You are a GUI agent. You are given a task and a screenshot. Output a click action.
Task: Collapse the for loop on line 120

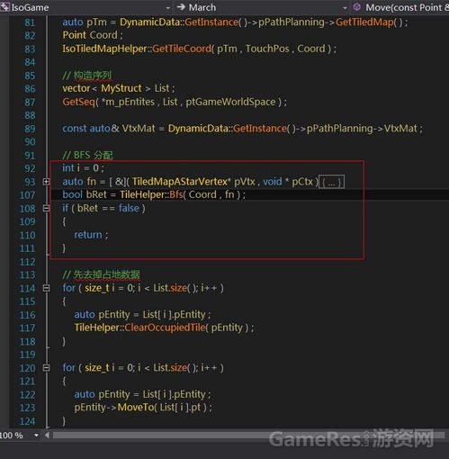46,367
